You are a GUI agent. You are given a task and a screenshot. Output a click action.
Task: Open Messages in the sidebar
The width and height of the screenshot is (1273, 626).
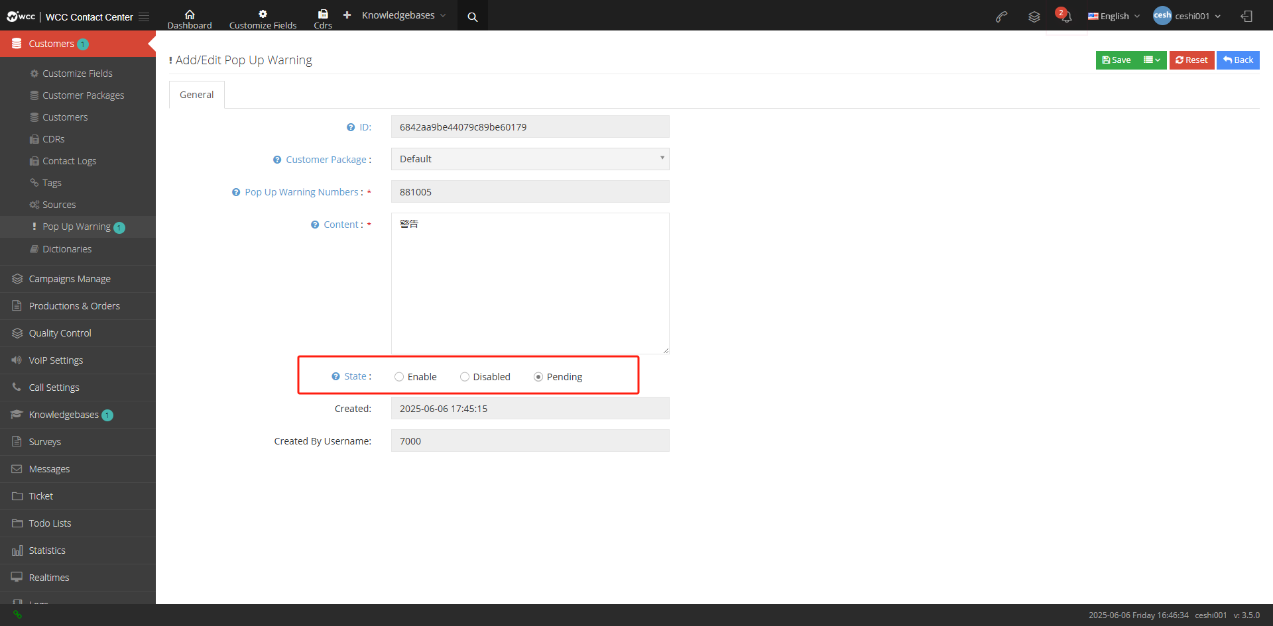[78, 469]
